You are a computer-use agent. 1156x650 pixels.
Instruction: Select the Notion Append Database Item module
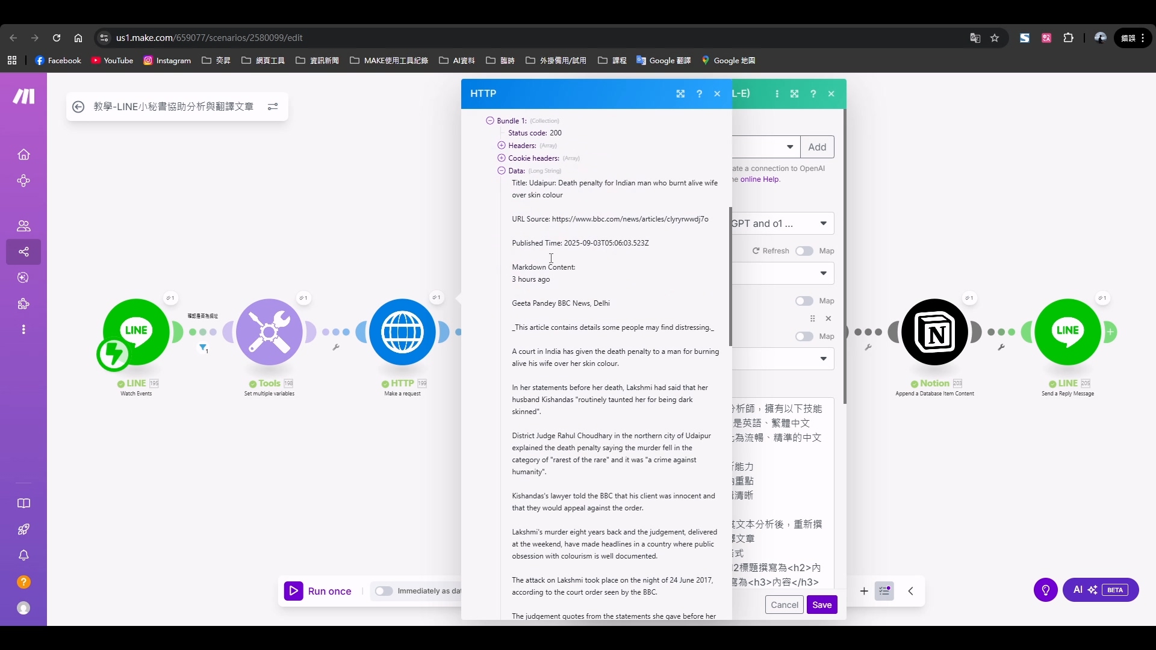(x=935, y=332)
